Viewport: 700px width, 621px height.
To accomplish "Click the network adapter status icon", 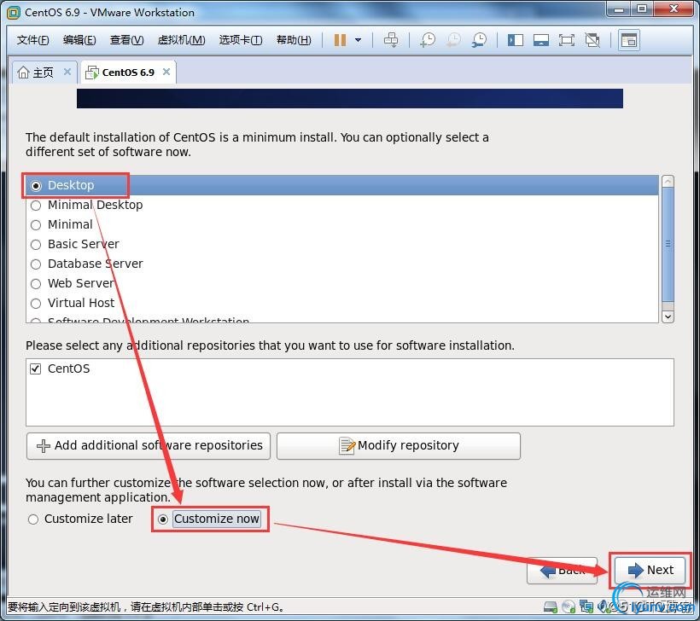I will 586,606.
